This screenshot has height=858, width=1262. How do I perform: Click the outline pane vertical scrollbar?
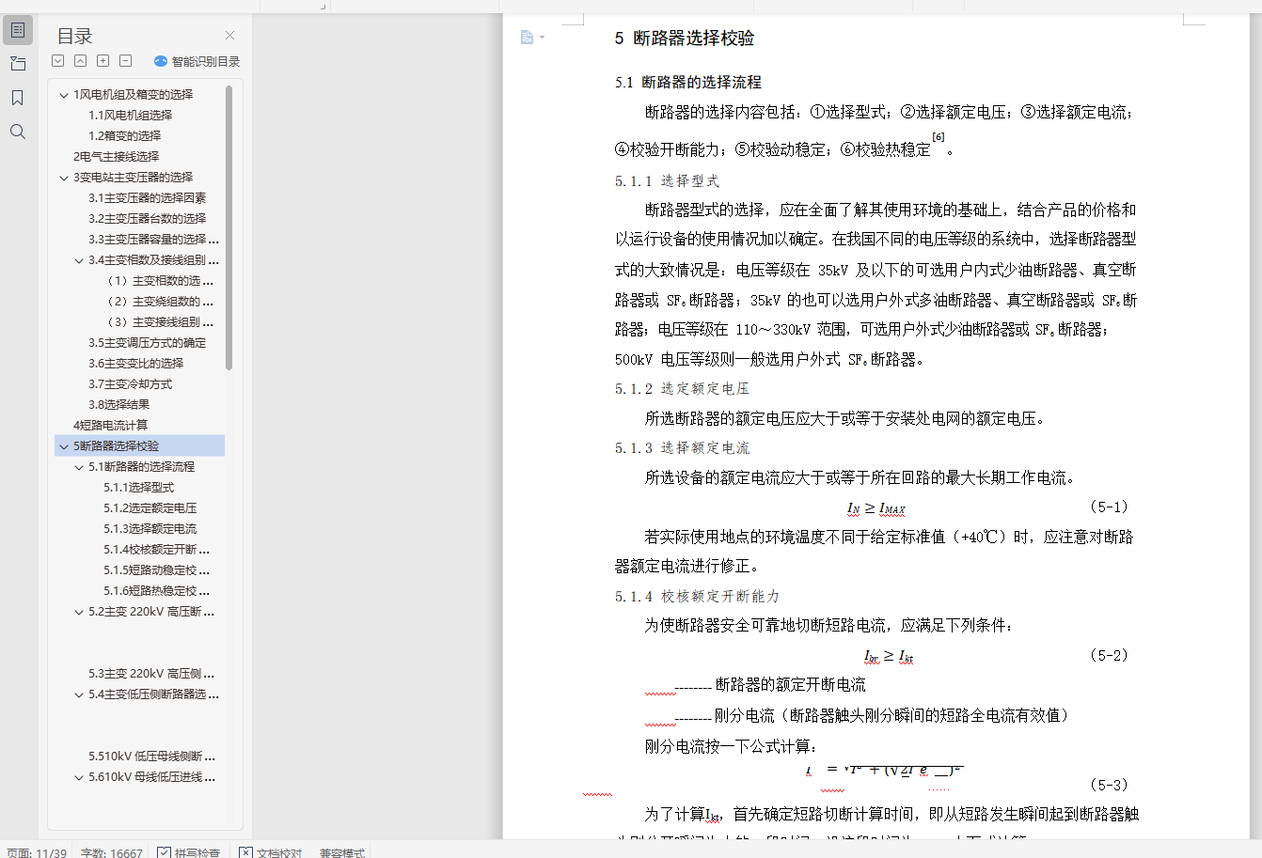tap(229, 227)
